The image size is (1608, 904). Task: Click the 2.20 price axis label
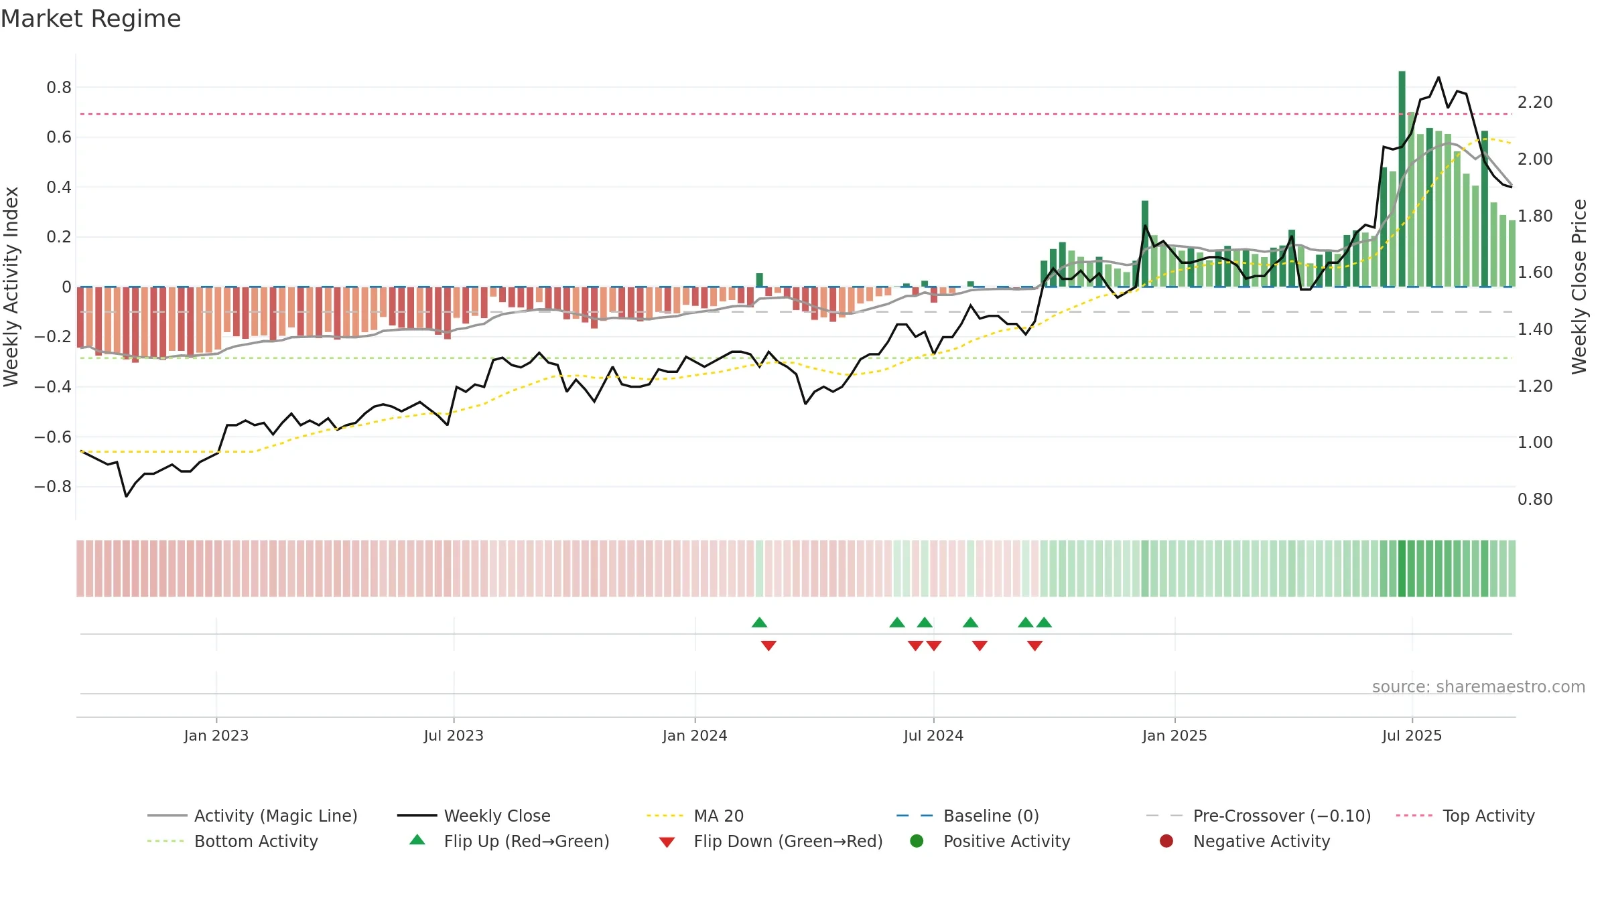(x=1535, y=102)
